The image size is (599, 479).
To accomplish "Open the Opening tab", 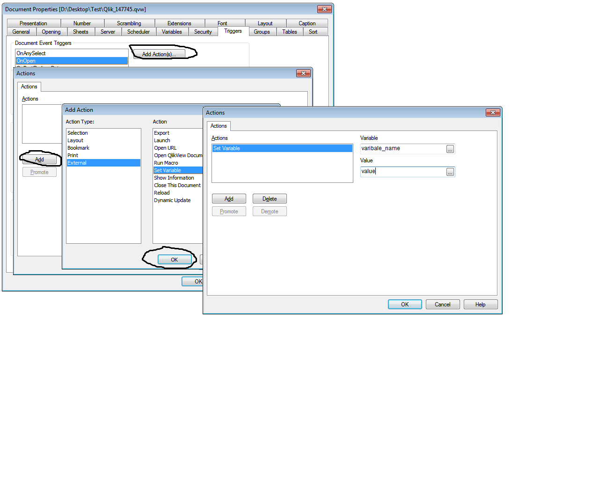I will coord(51,32).
